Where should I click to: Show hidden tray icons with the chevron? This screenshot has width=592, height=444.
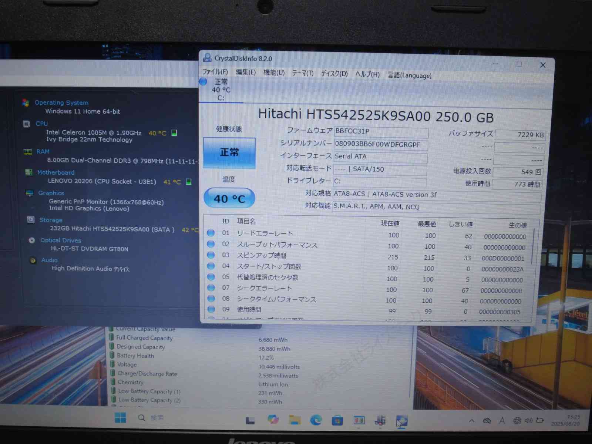click(472, 421)
